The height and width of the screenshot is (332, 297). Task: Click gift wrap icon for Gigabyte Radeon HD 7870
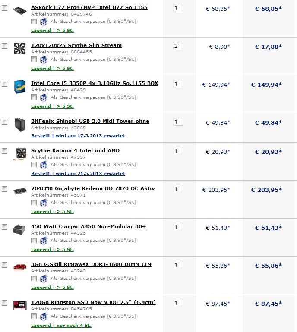pyautogui.click(x=44, y=203)
